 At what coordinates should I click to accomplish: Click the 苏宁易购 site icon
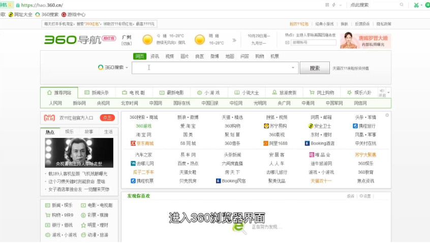tap(266, 126)
